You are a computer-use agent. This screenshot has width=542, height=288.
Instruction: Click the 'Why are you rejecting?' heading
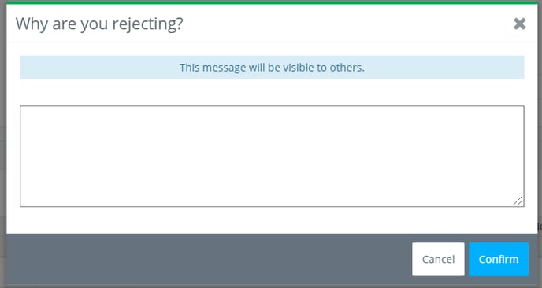(99, 24)
